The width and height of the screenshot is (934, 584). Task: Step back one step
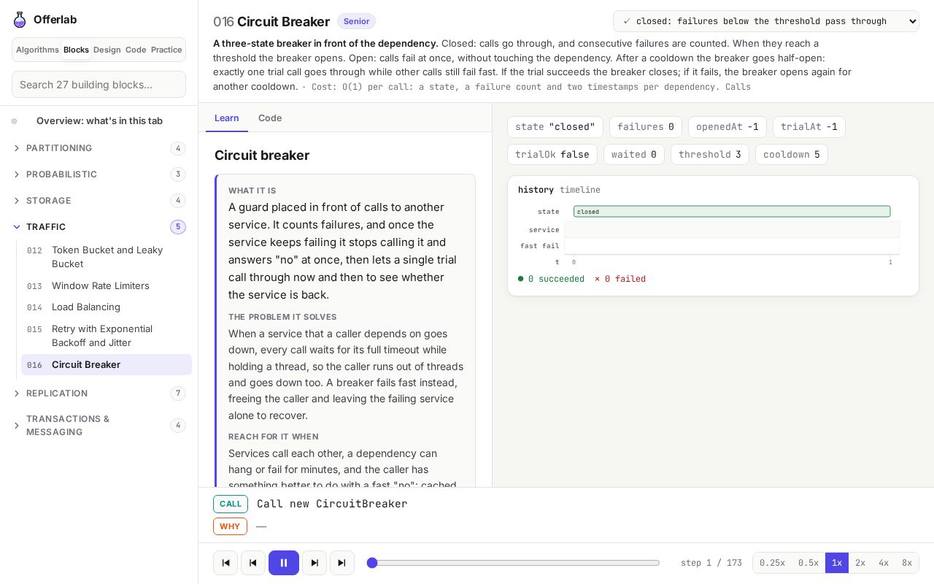click(x=253, y=563)
